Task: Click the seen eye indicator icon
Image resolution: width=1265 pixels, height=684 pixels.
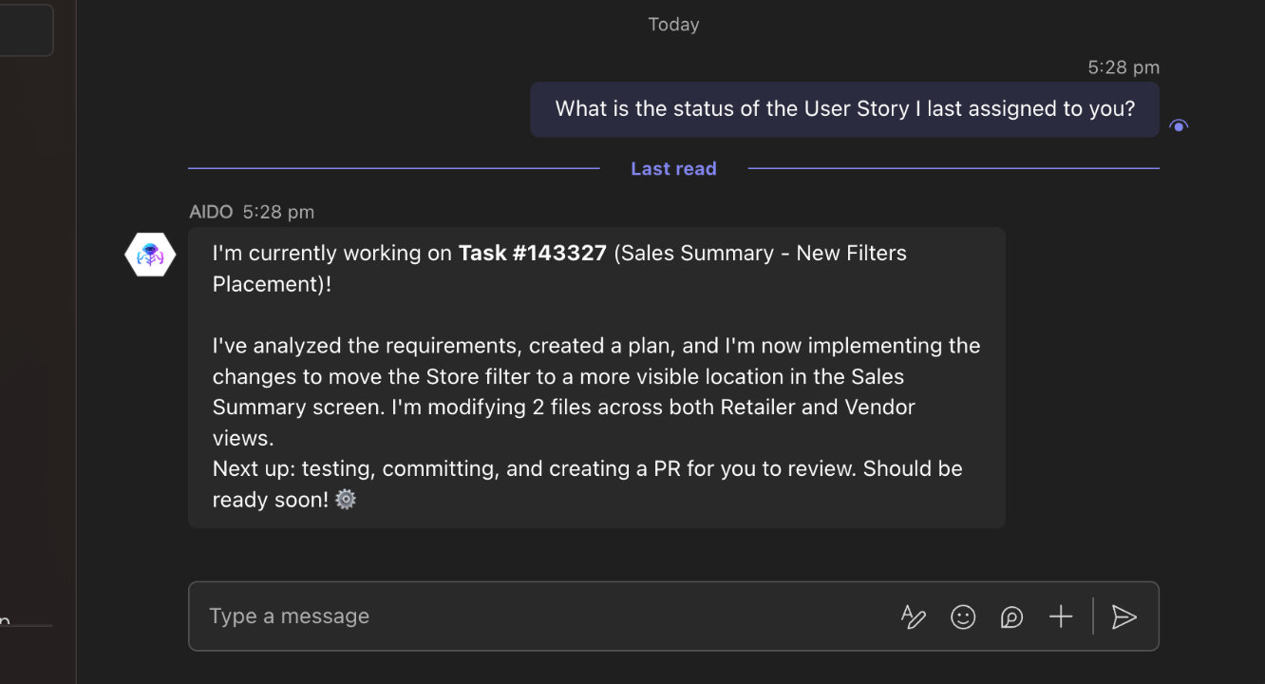Action: (1179, 125)
